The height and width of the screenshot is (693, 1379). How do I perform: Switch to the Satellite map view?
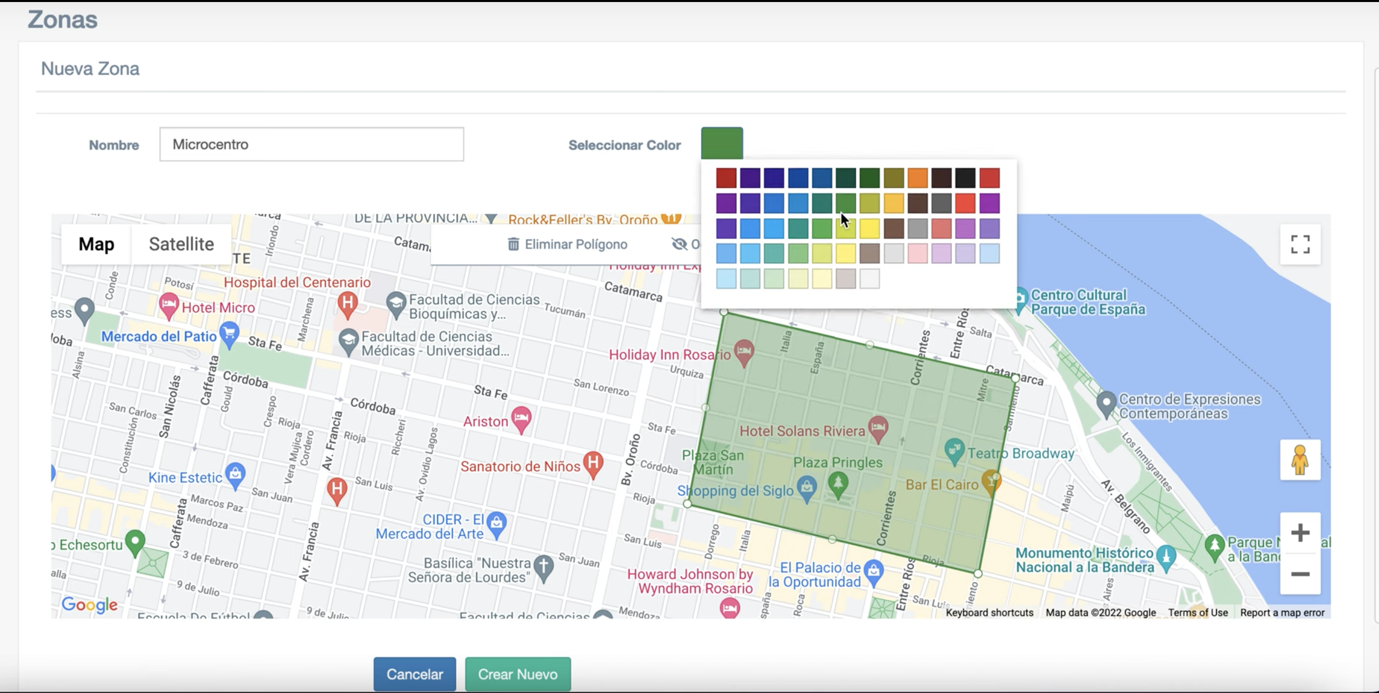[x=181, y=244]
